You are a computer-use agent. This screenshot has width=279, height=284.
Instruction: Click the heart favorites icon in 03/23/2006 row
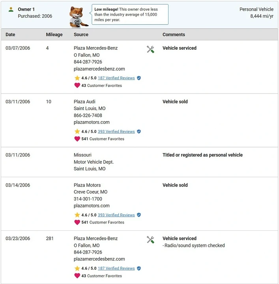click(77, 276)
